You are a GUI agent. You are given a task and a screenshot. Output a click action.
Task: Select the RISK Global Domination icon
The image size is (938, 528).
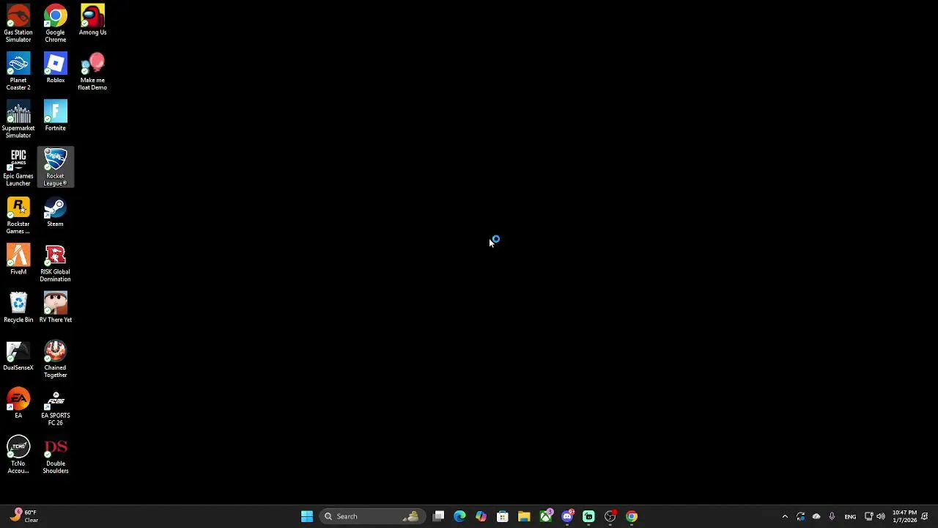pos(55,263)
